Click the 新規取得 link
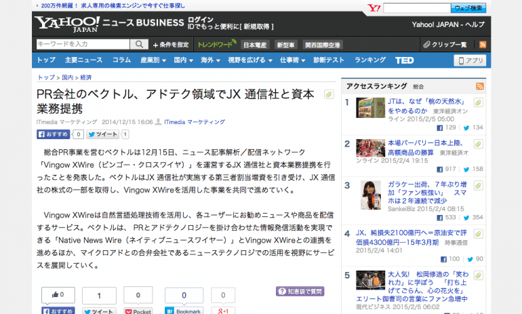Screen dimensions: 522x314 click(256, 26)
